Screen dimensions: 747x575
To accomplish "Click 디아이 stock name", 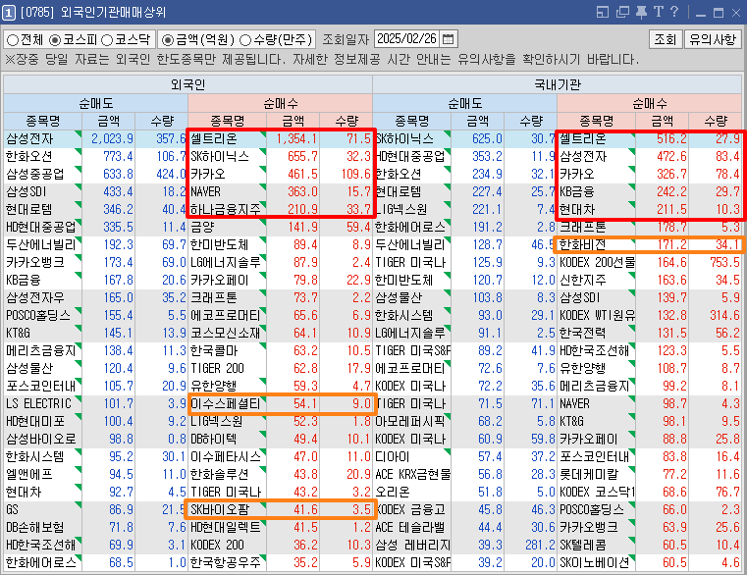I will 392,456.
